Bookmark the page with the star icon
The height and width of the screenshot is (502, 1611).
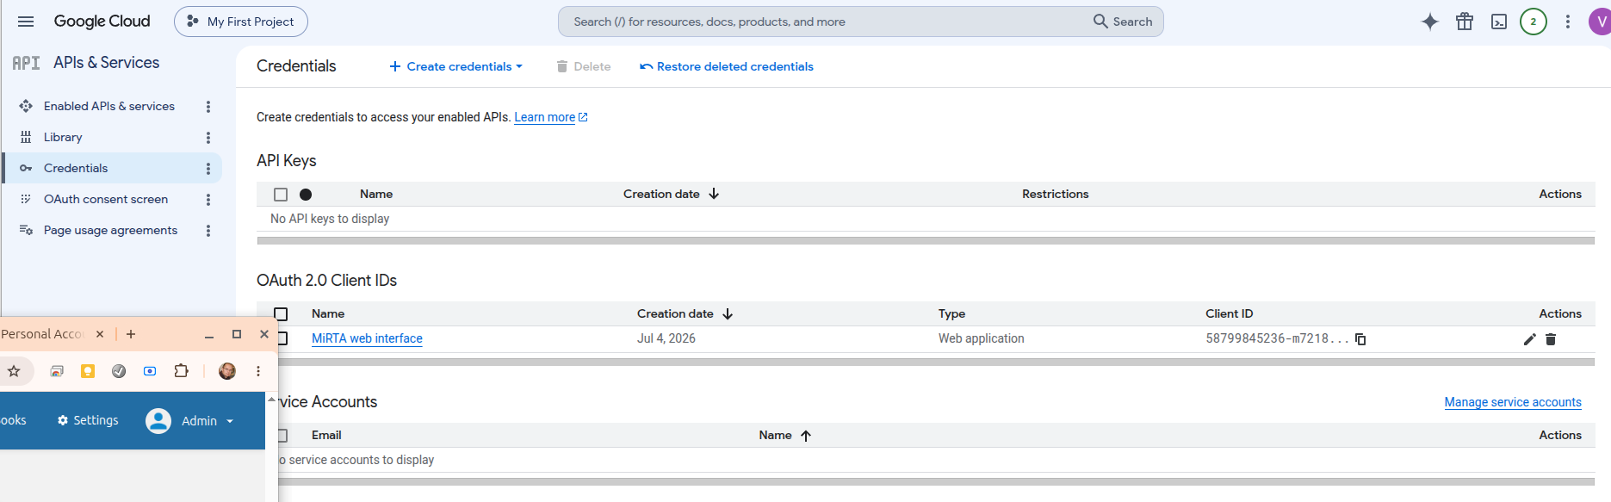pos(14,371)
